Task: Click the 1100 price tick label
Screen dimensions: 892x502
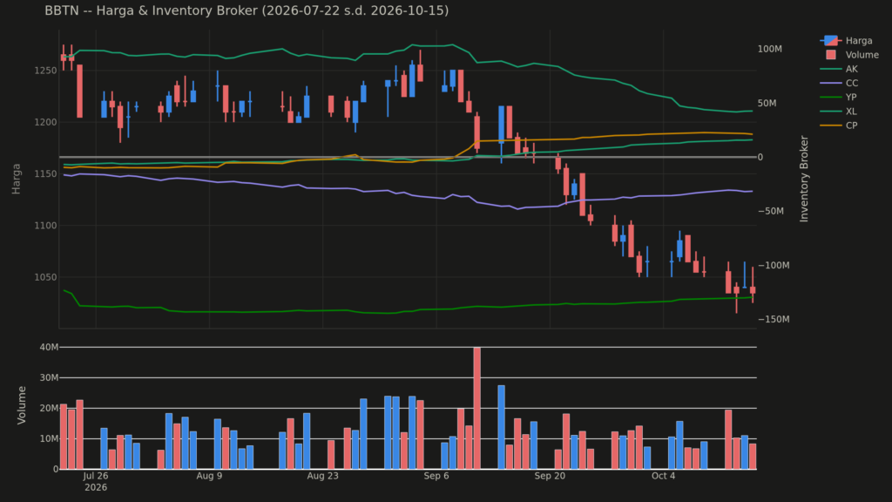Action: (x=45, y=226)
